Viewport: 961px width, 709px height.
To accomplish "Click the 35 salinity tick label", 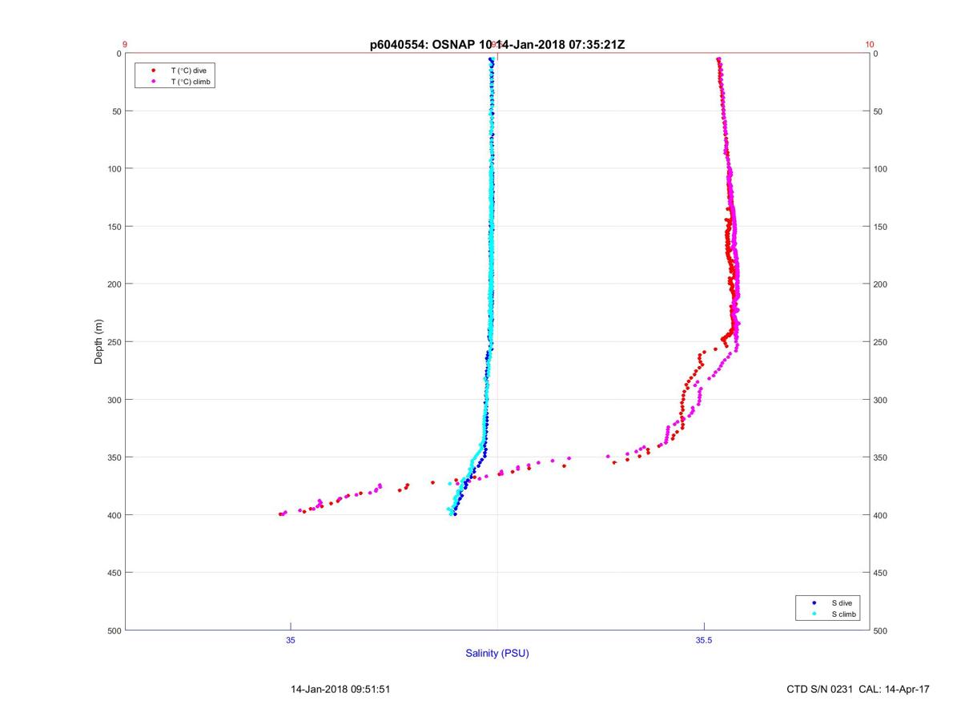I will (291, 639).
